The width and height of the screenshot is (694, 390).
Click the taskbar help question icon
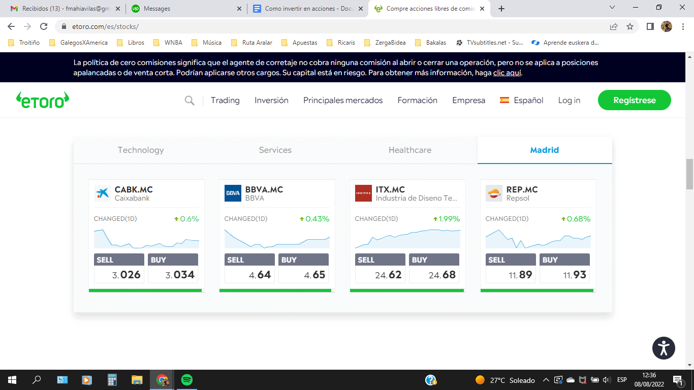[x=431, y=380]
